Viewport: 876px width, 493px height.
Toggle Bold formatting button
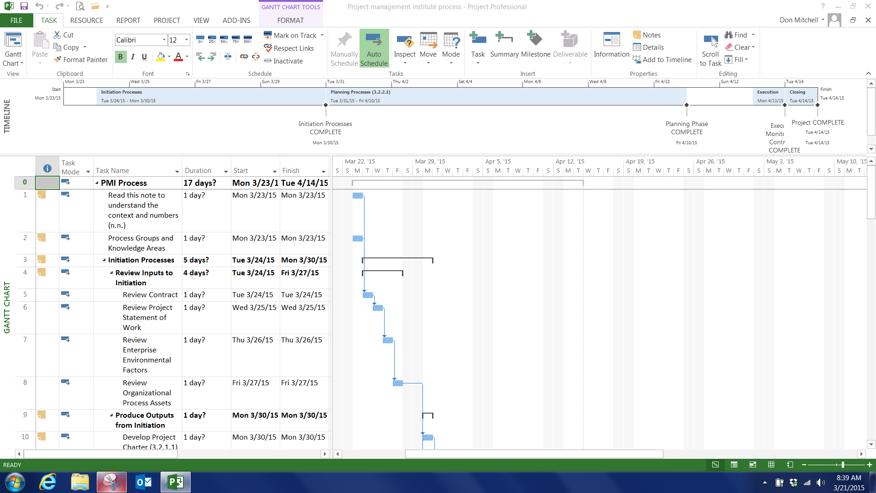(120, 57)
